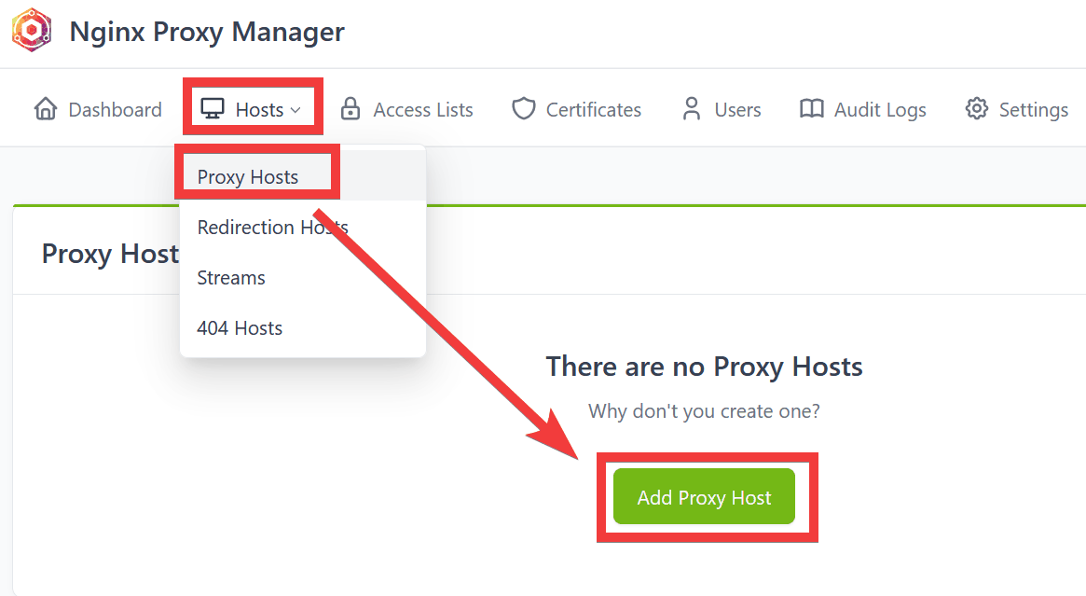
Task: Click the Nginx Proxy Manager logo icon
Action: 31,31
